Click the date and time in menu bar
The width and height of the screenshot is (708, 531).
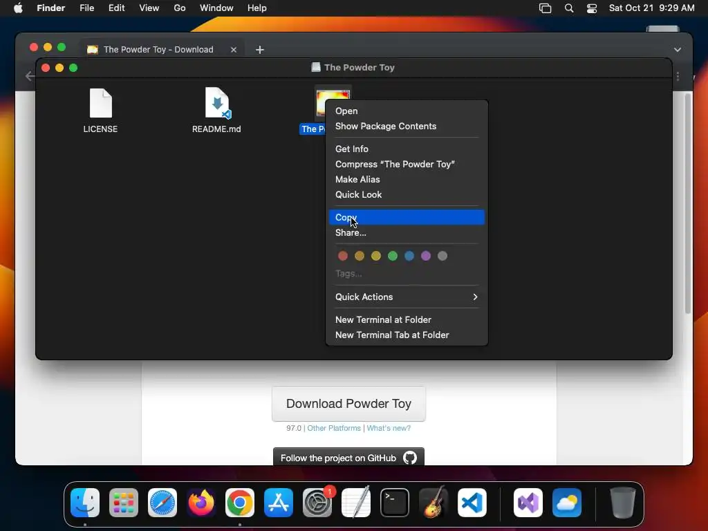tap(651, 8)
